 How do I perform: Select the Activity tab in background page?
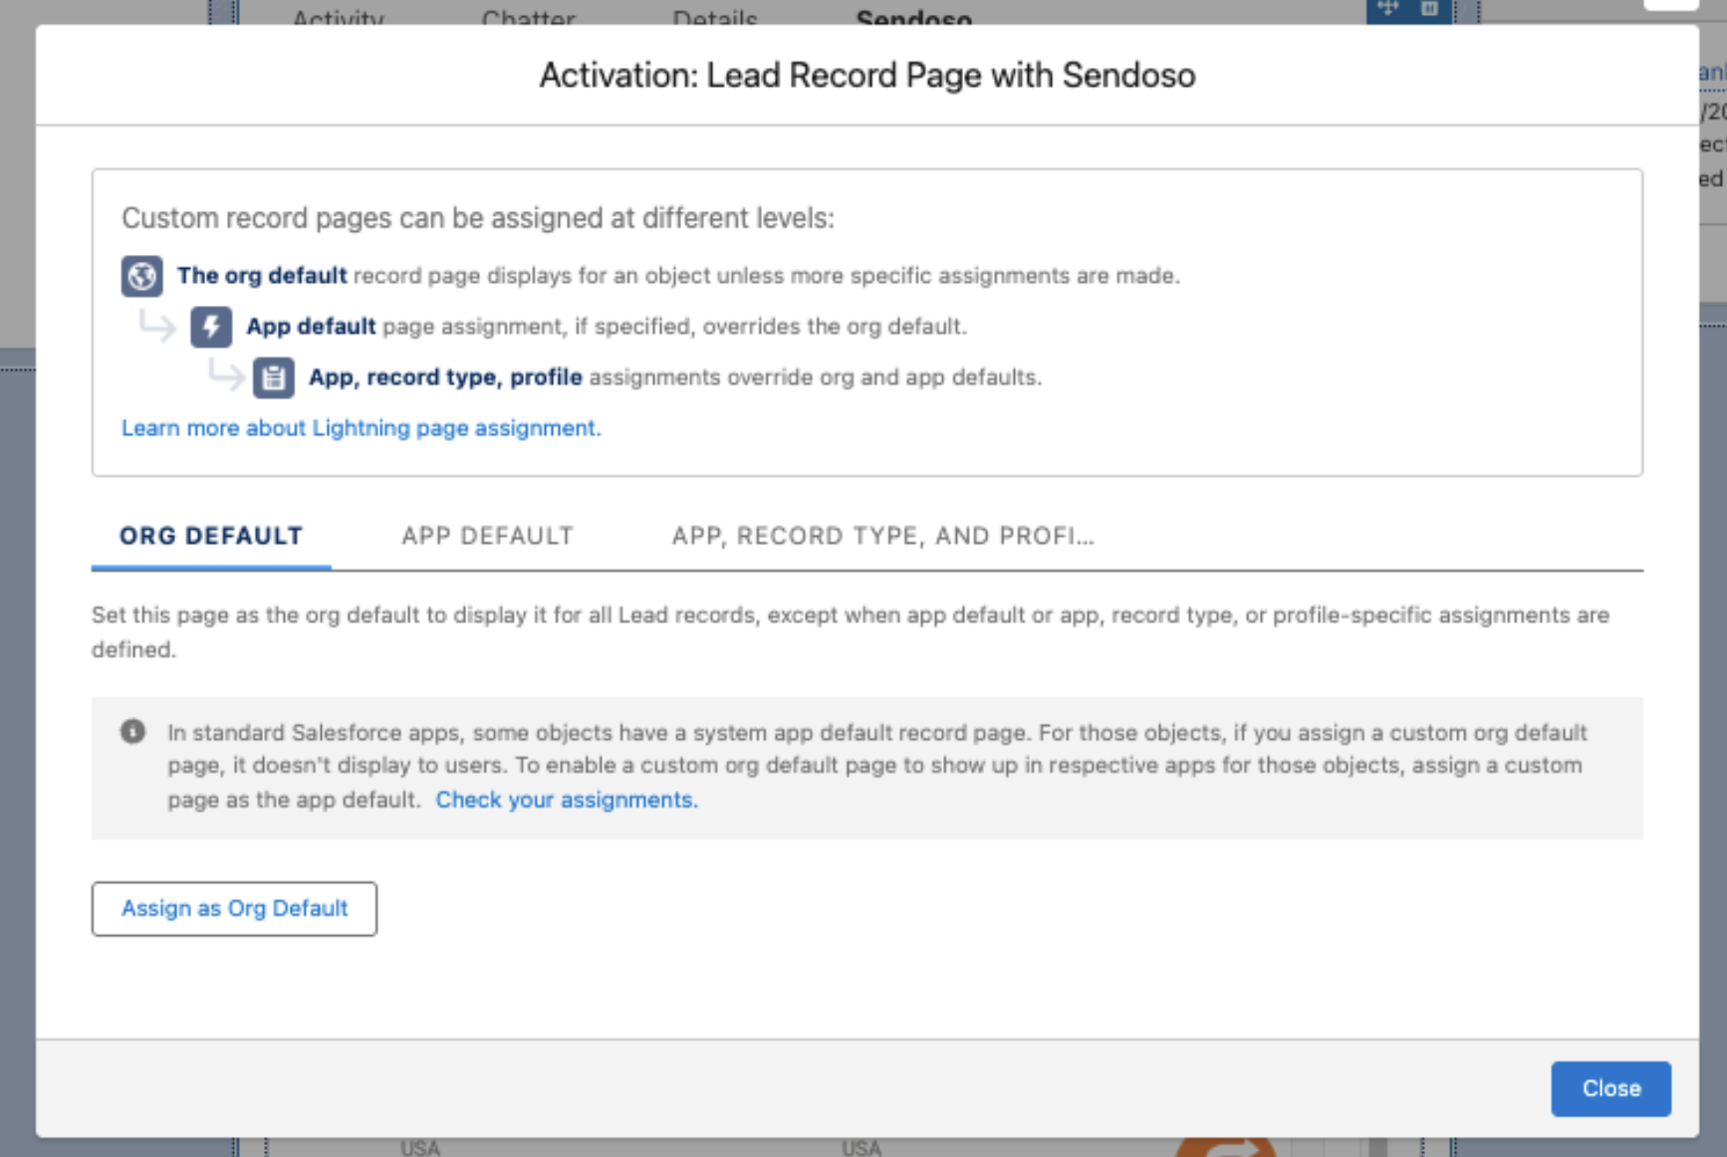point(338,17)
